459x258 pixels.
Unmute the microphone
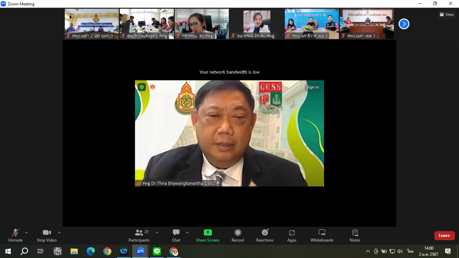click(x=15, y=235)
